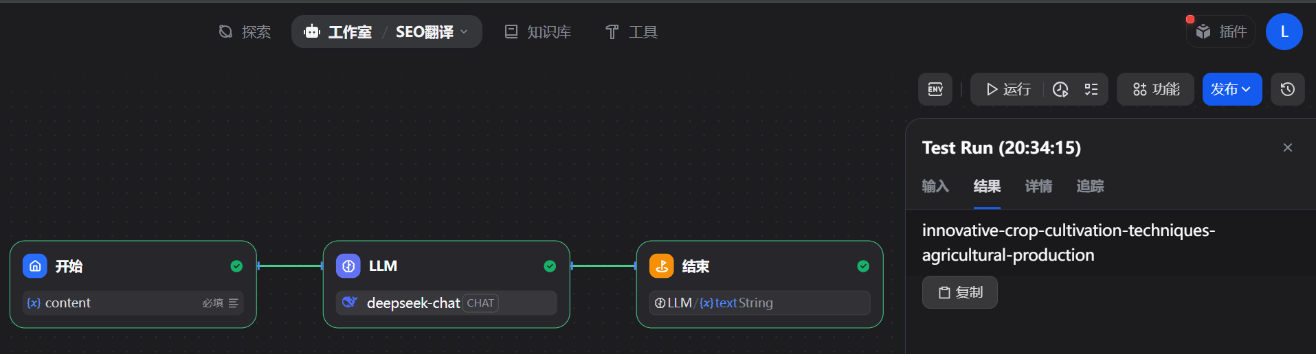Go to 知识库 in top navigation
Viewport: 1316px width, 354px height.
(538, 32)
